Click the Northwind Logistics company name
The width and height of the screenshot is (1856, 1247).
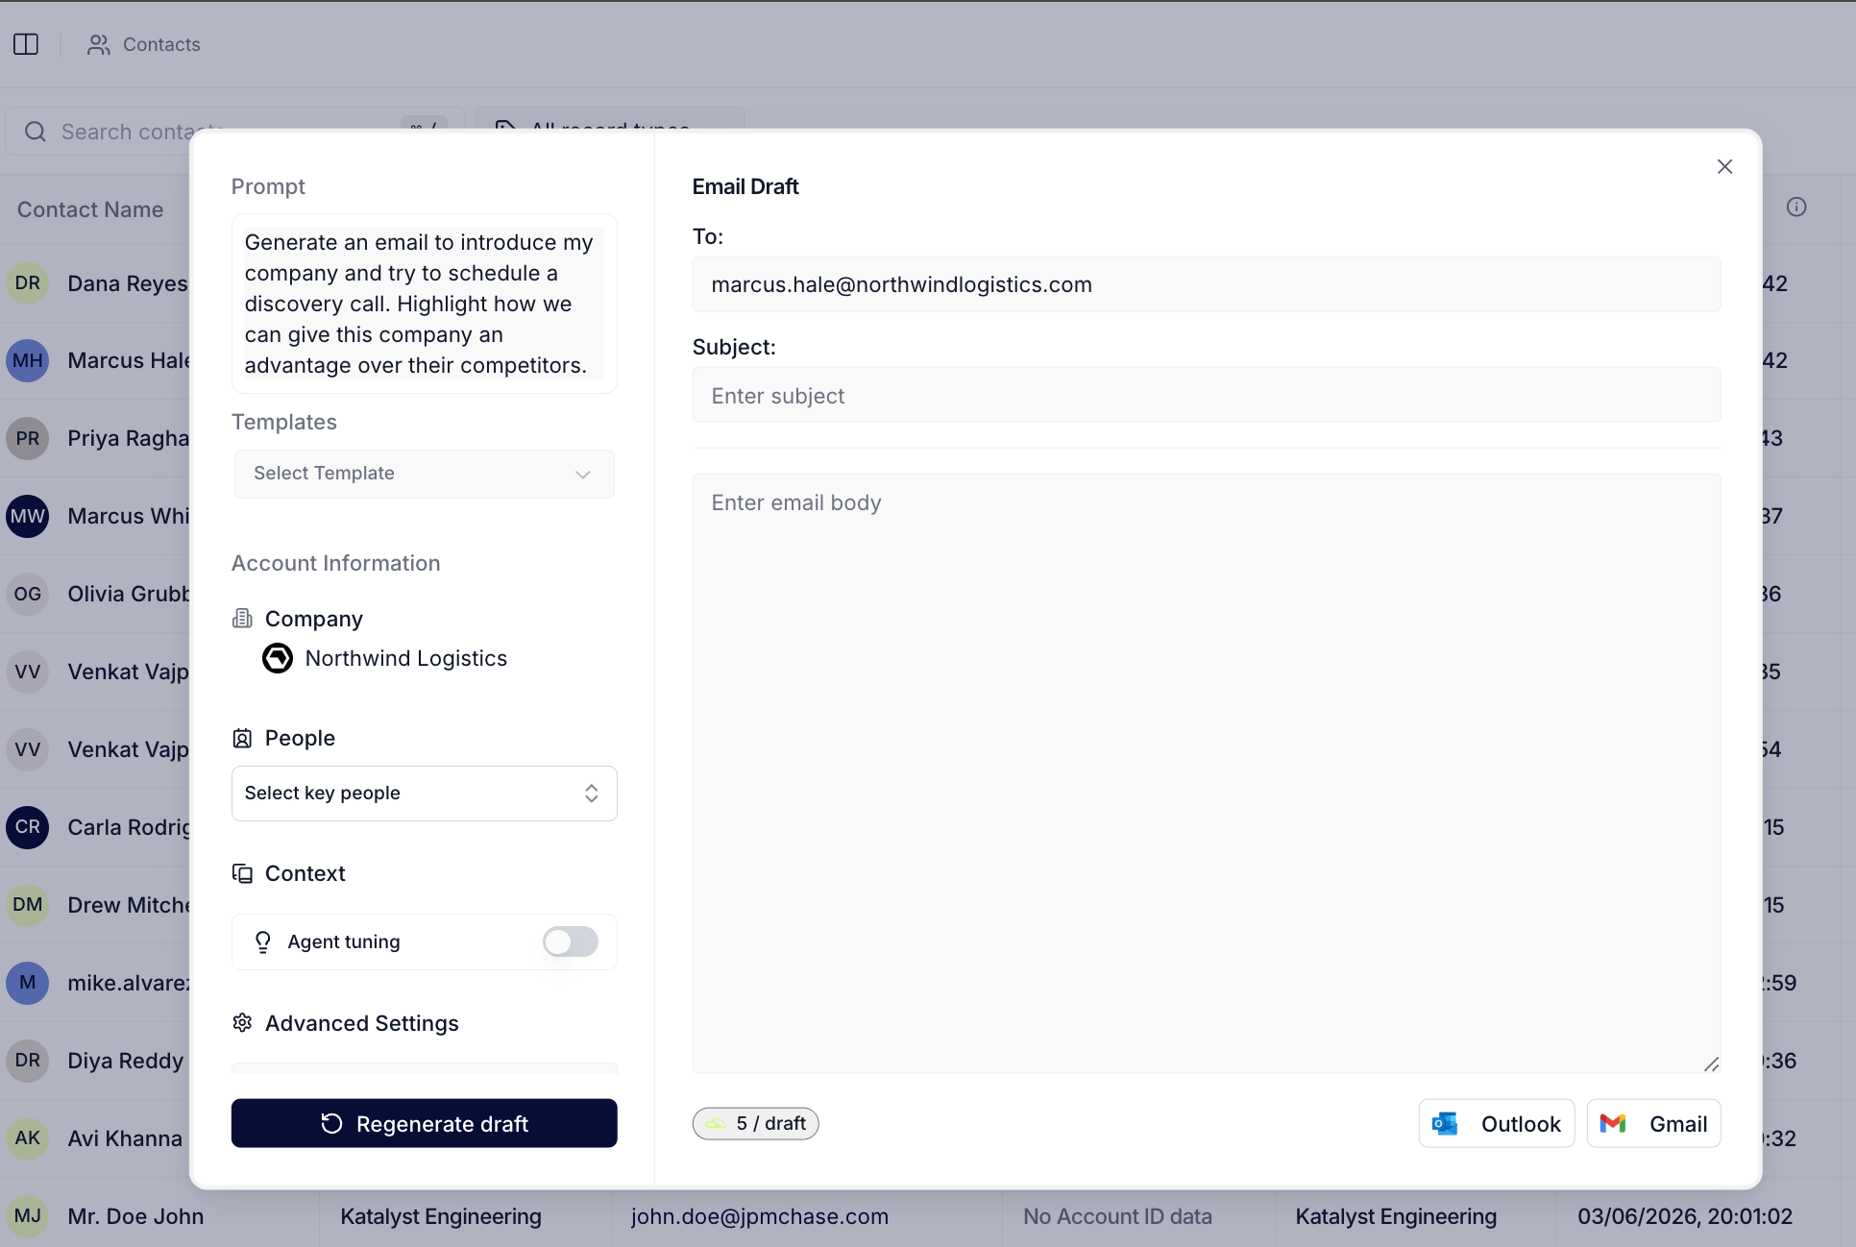[x=405, y=658]
